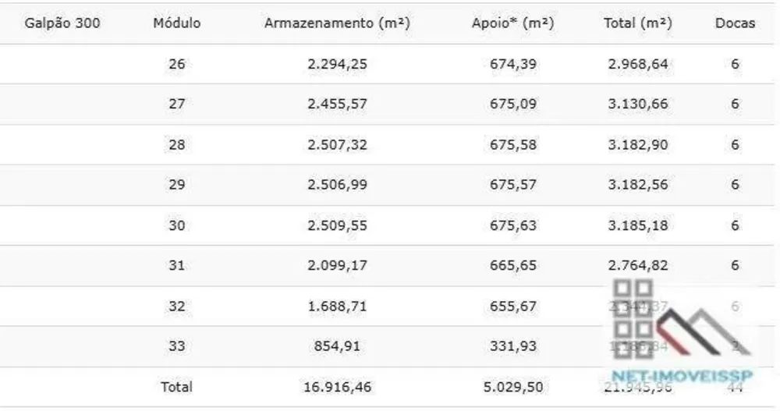This screenshot has width=780, height=411.
Task: Select storage value 854,91 in row 33
Action: pyautogui.click(x=337, y=345)
